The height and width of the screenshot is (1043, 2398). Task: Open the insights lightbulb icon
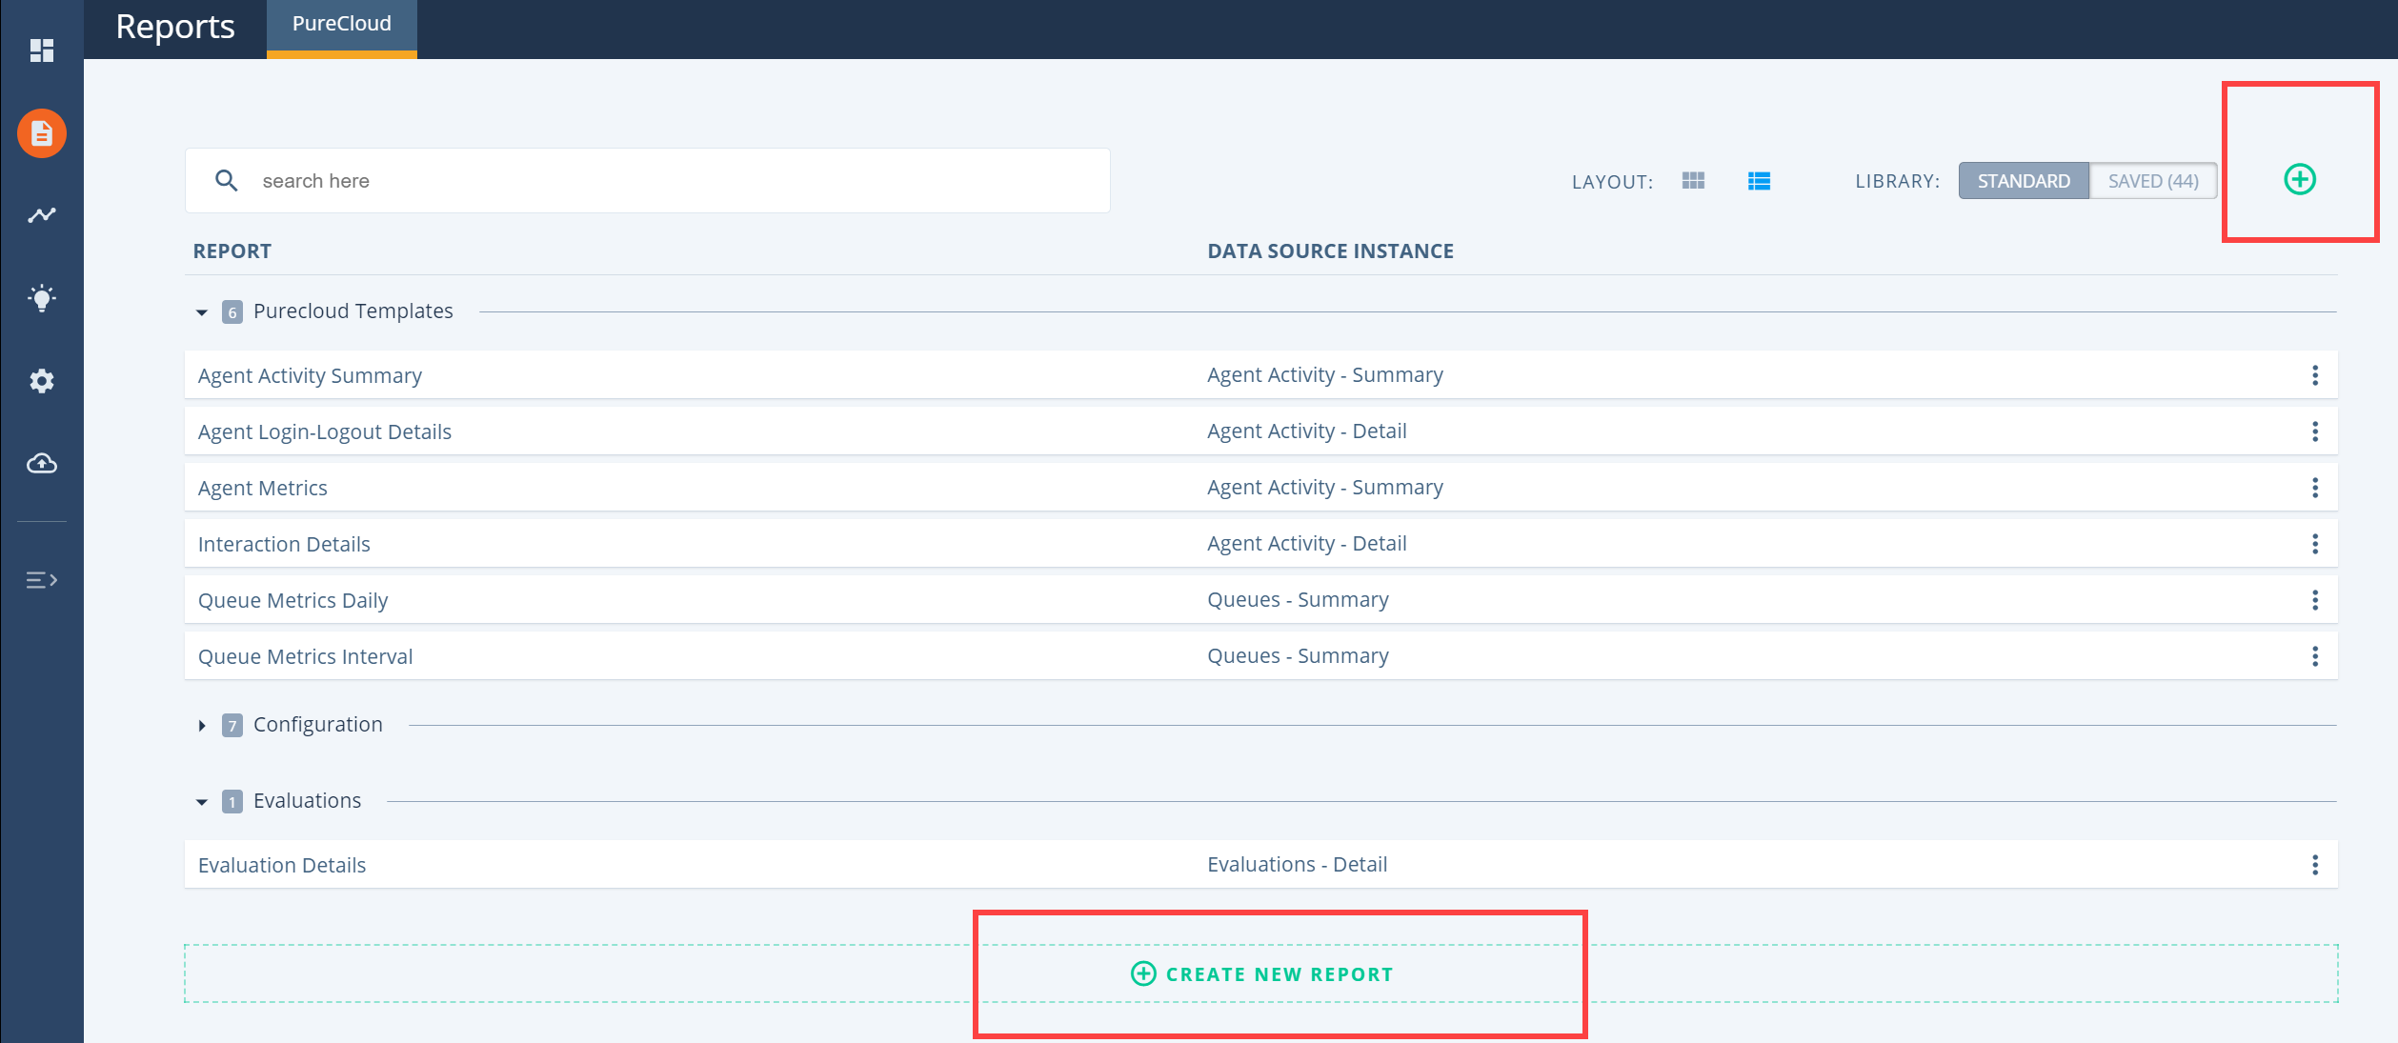pos(42,298)
